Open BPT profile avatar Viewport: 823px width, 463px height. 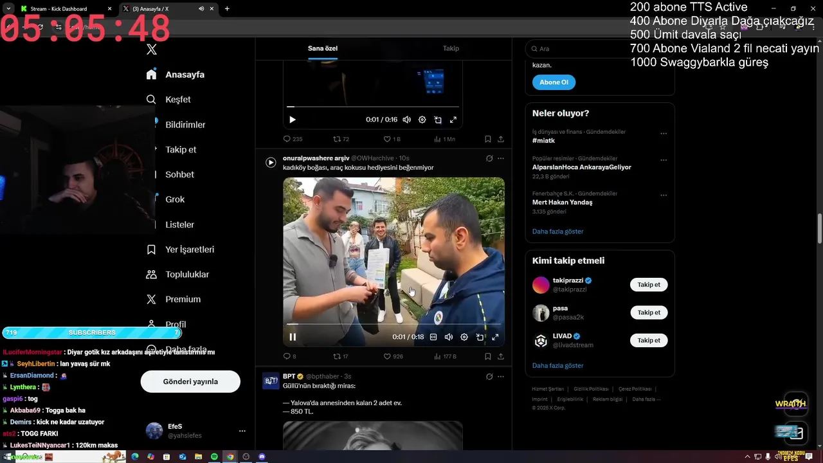tap(271, 381)
